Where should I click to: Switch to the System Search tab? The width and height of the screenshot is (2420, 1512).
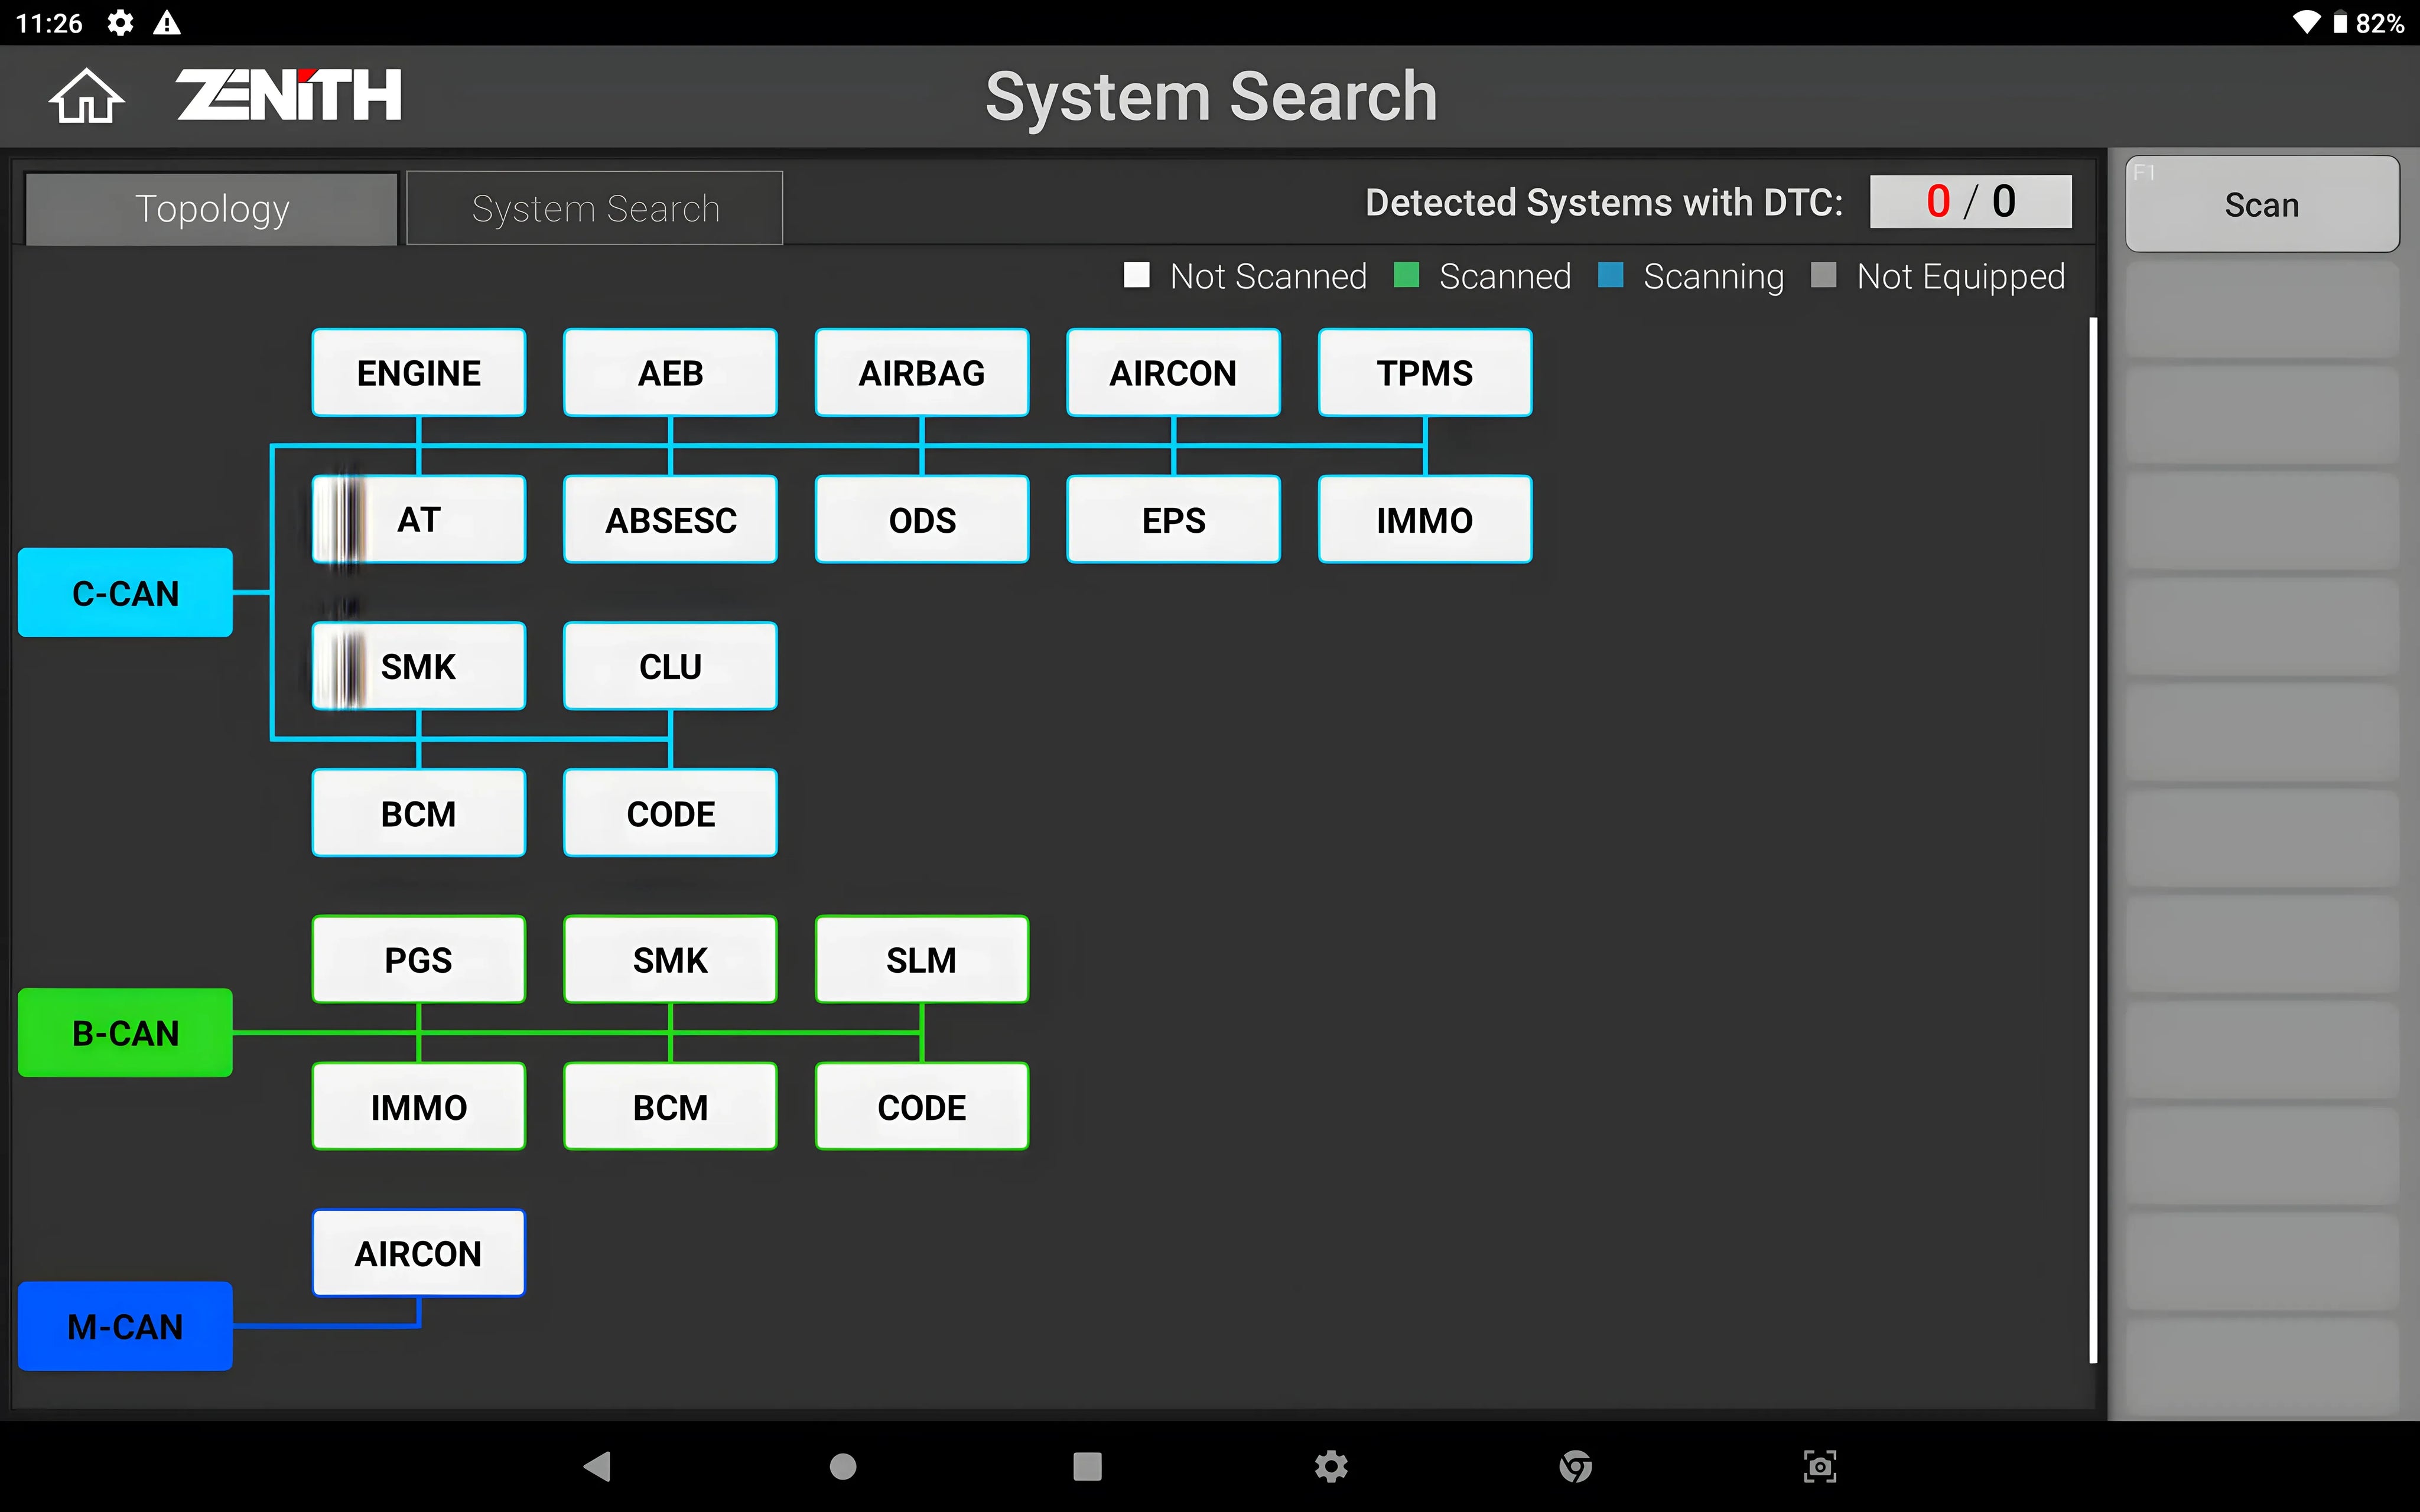tap(595, 209)
